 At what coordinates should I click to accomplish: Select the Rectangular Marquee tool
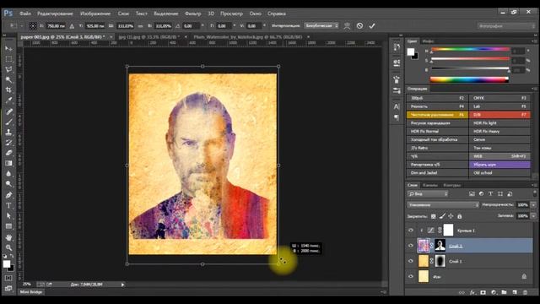[9, 59]
